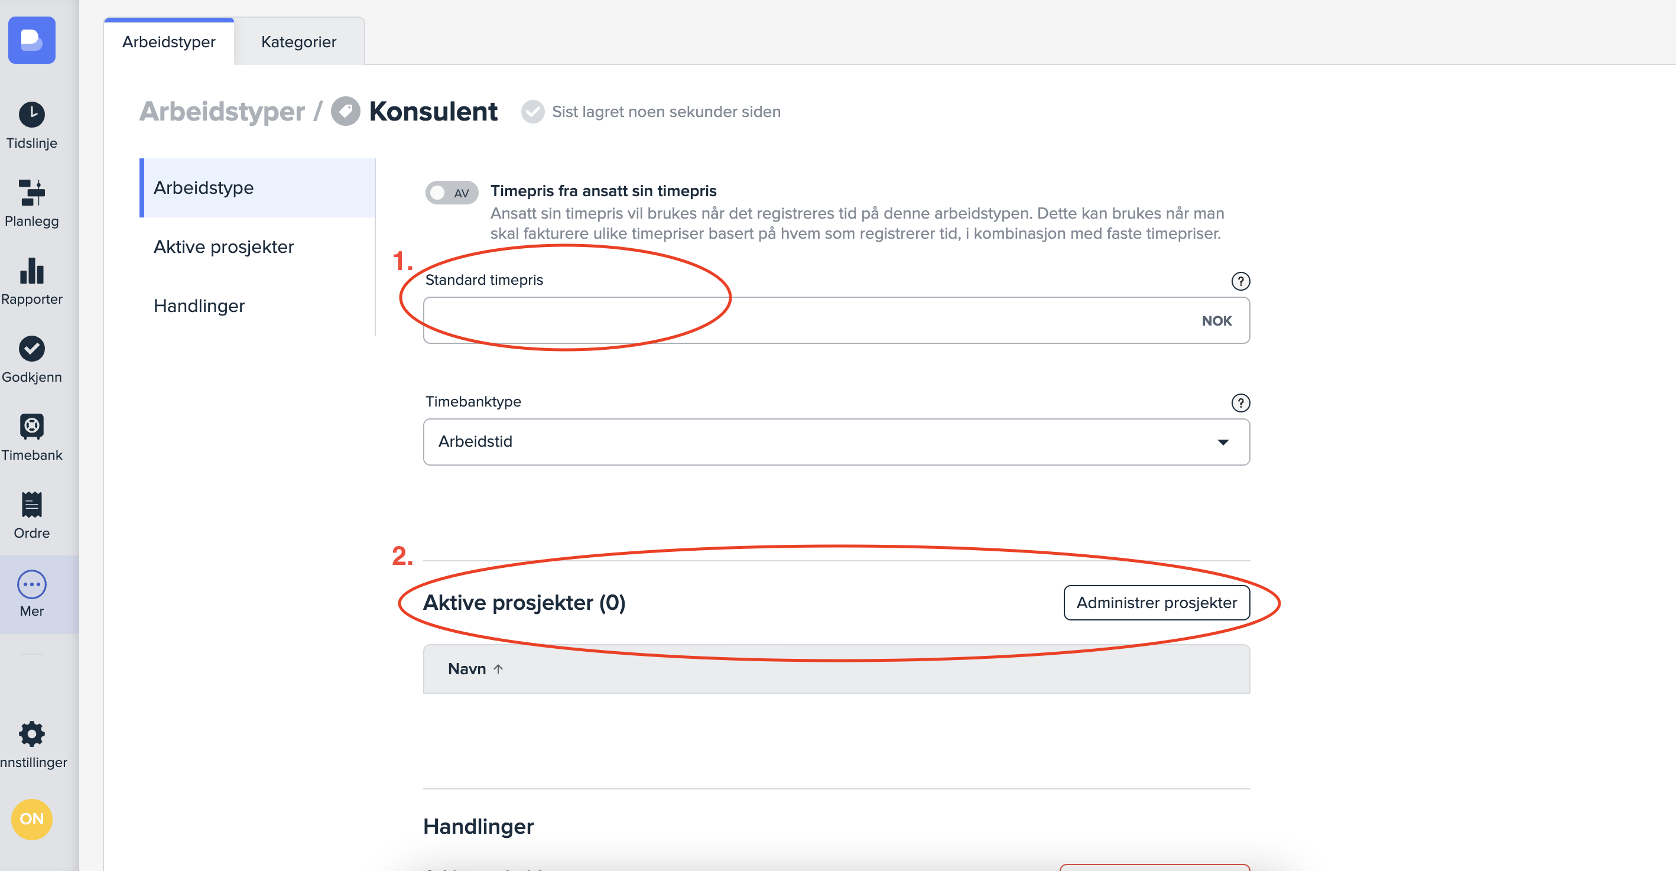
Task: Click help icon beside Timebanktype
Action: click(1240, 402)
